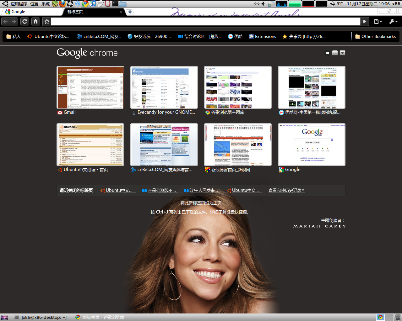Image resolution: width=402 pixels, height=321 pixels.
Task: Switch to thumbnail grid view
Action: [327, 53]
